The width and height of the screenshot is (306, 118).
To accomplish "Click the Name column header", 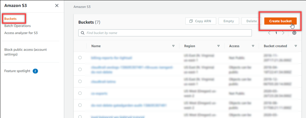I will coord(96,46).
